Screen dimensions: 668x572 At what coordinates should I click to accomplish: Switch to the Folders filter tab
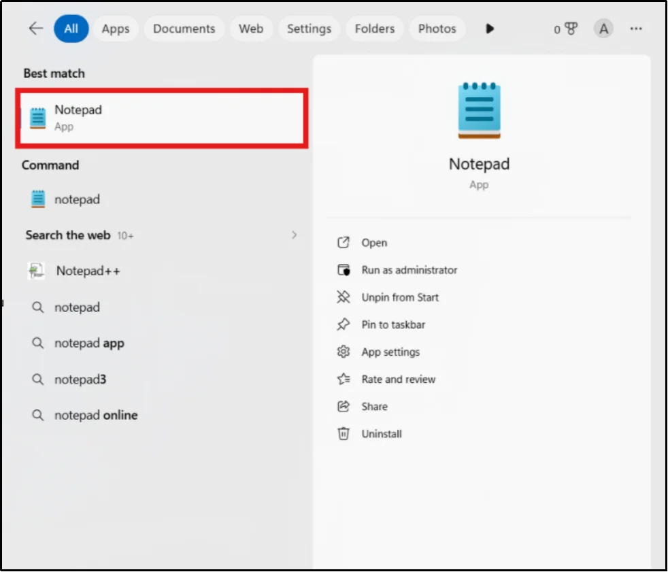(374, 29)
